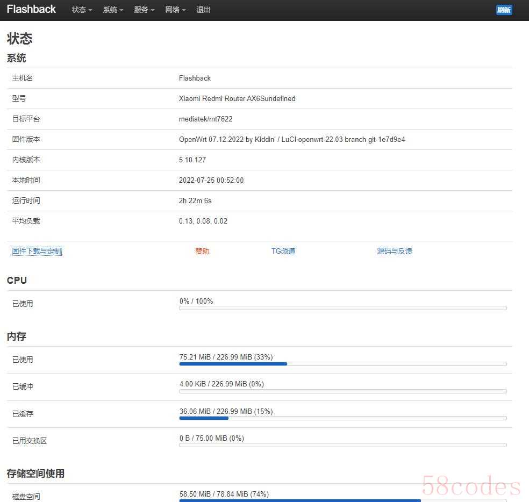Click the 退出 logout menu item
This screenshot has height=502, width=529.
tap(204, 10)
